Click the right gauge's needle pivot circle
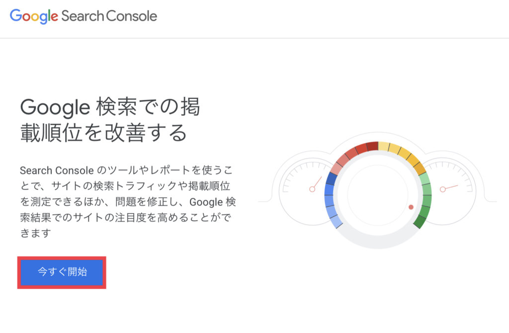 pos(442,189)
